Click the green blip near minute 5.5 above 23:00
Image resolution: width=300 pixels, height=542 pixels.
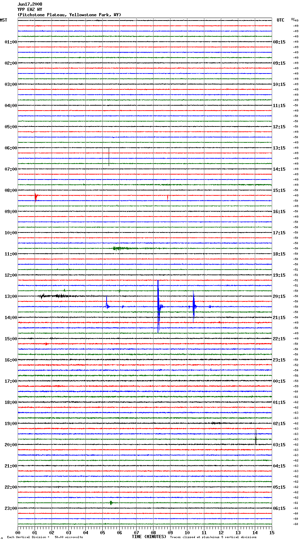pyautogui.click(x=111, y=503)
